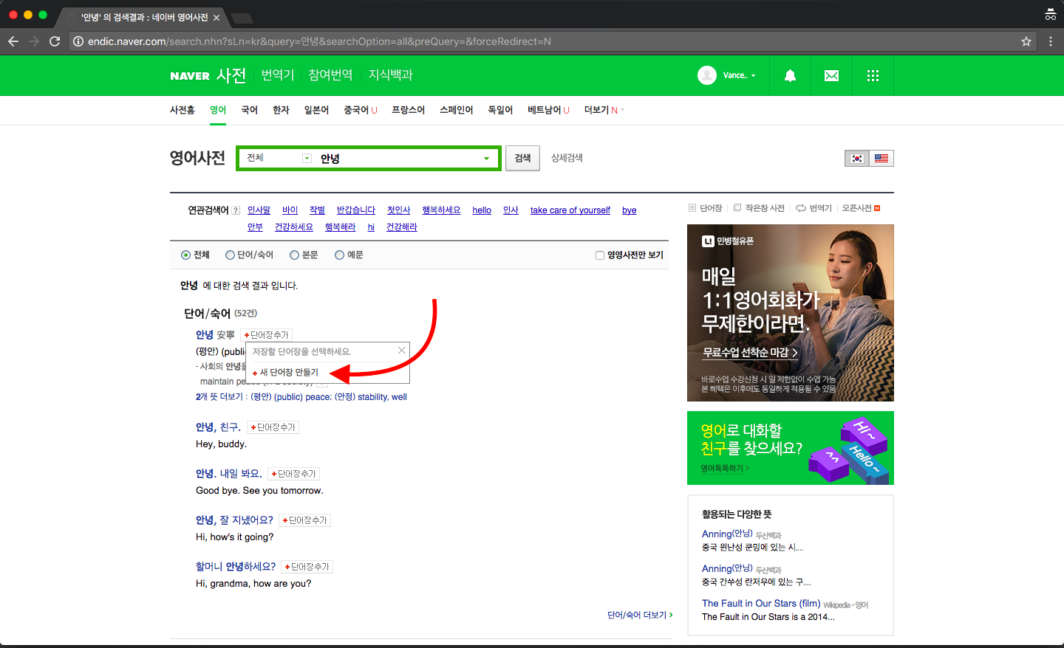The image size is (1064, 648).
Task: View site information icon in address bar
Action: [x=78, y=41]
